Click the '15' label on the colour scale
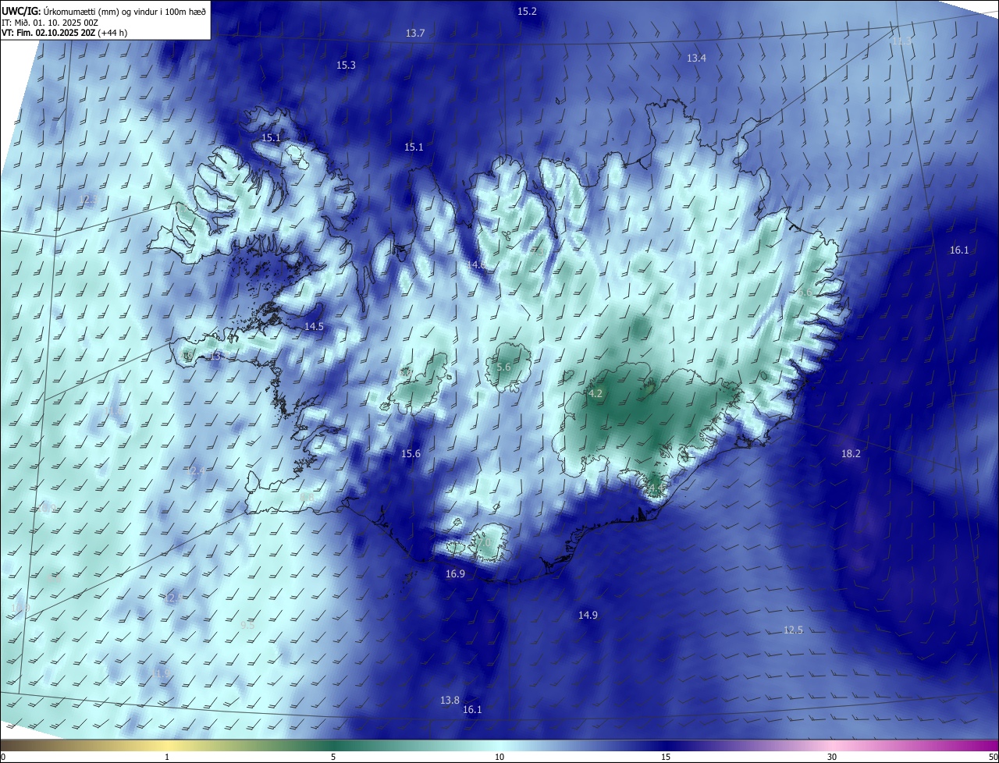The image size is (999, 763). coord(666,757)
